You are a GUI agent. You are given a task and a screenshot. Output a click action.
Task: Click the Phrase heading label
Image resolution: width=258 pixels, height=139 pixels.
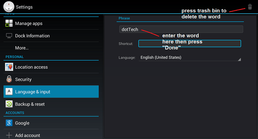124,18
